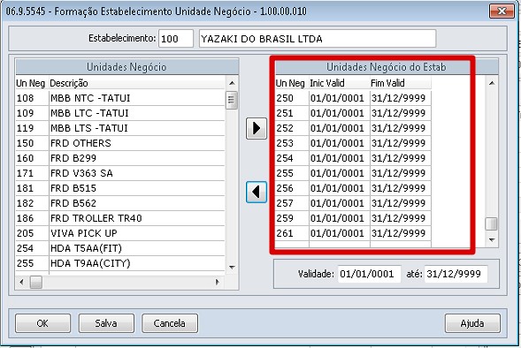521x348 pixels.
Task: Select row FRD B299
Action: pos(120,158)
